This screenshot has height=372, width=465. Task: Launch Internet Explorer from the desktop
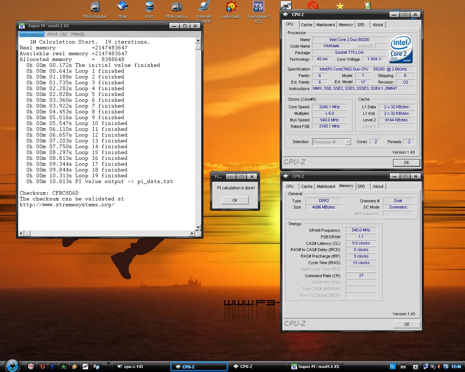point(204,11)
